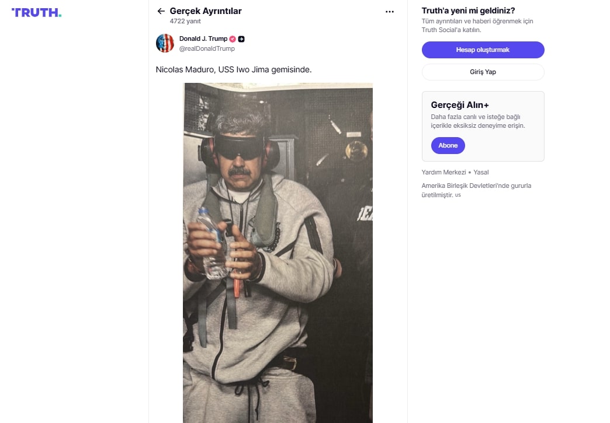Open the Yardım Merkezi link
Viewport: 610px width, 423px height.
coord(443,172)
